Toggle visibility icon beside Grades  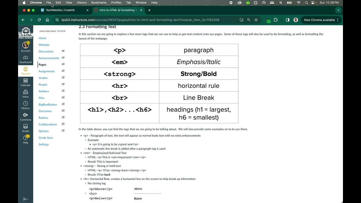point(63,78)
